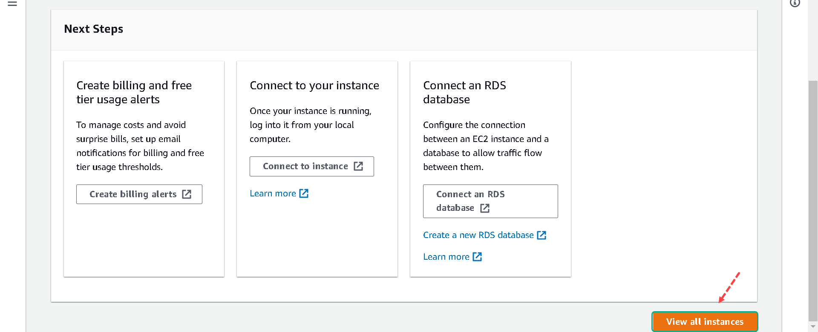
Task: Open Create a new RDS database link
Action: pos(484,235)
